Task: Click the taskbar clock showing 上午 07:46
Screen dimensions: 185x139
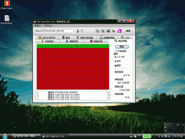Action: [177, 136]
